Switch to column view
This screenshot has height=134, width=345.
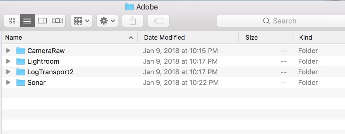(x=42, y=21)
